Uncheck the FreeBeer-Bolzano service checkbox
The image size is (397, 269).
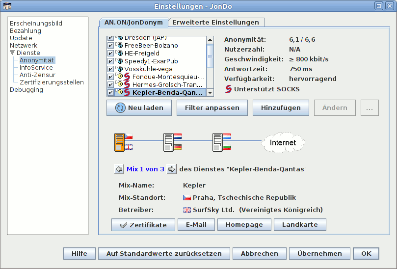tap(110, 45)
